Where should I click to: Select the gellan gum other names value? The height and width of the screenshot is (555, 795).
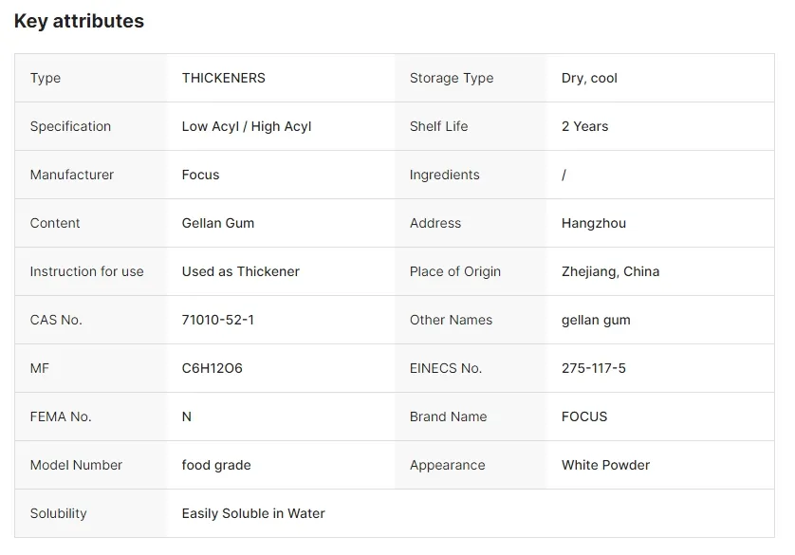tap(596, 321)
